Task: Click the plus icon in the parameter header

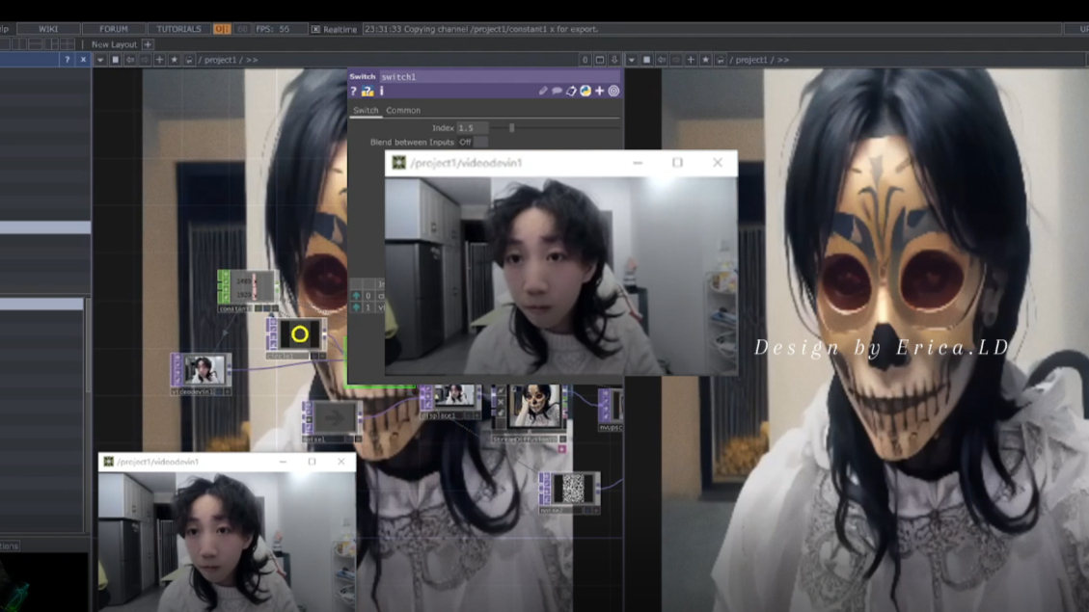Action: [x=599, y=91]
